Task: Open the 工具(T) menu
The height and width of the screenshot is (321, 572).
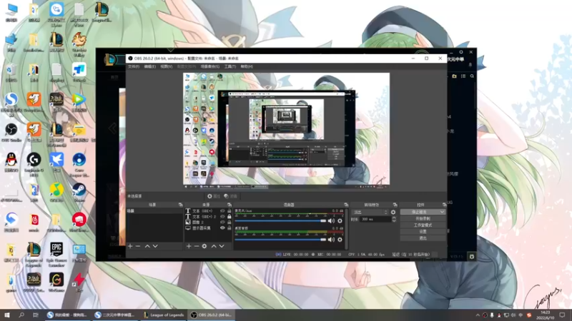Action: 230,66
